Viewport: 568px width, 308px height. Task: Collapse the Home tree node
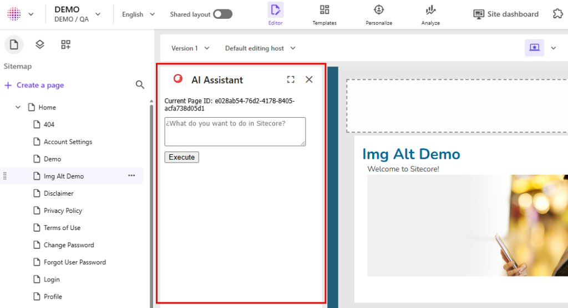pyautogui.click(x=18, y=107)
